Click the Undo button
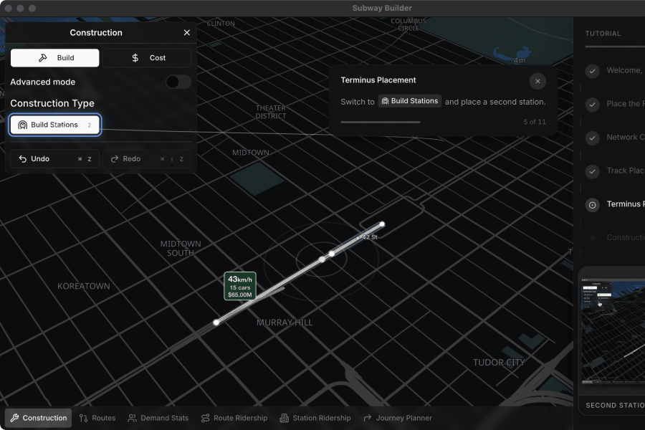This screenshot has height=430, width=645. (54, 159)
